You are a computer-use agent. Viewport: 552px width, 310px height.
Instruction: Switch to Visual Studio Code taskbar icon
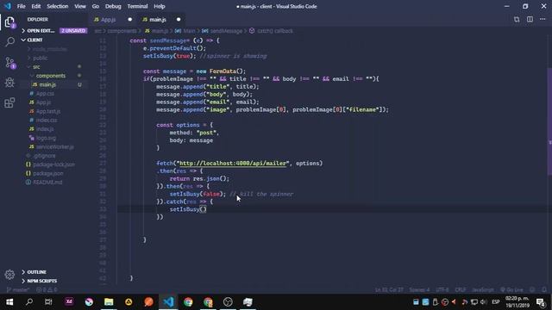169,302
